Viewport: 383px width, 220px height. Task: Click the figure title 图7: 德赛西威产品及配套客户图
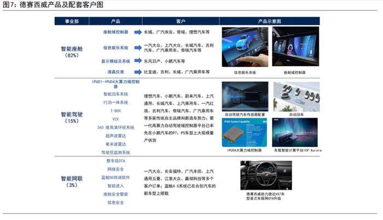53,4
